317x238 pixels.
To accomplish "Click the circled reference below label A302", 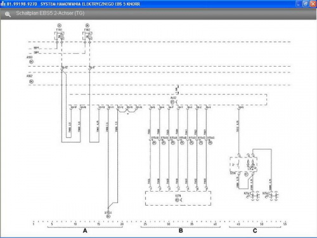I will pos(31,81).
